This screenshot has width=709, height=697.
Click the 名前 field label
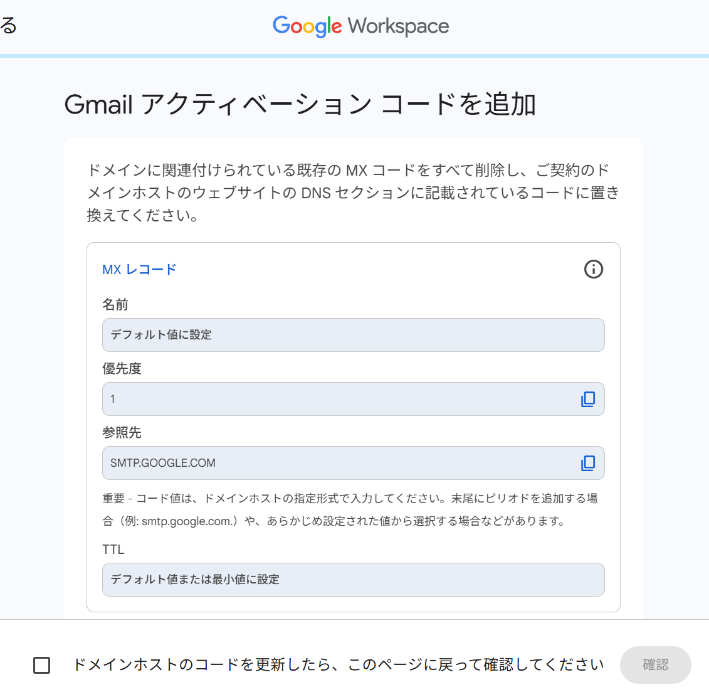pyautogui.click(x=115, y=305)
